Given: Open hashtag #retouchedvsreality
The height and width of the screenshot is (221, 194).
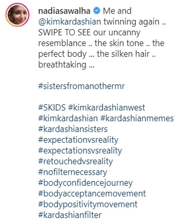Looking at the screenshot, I should [75, 161].
